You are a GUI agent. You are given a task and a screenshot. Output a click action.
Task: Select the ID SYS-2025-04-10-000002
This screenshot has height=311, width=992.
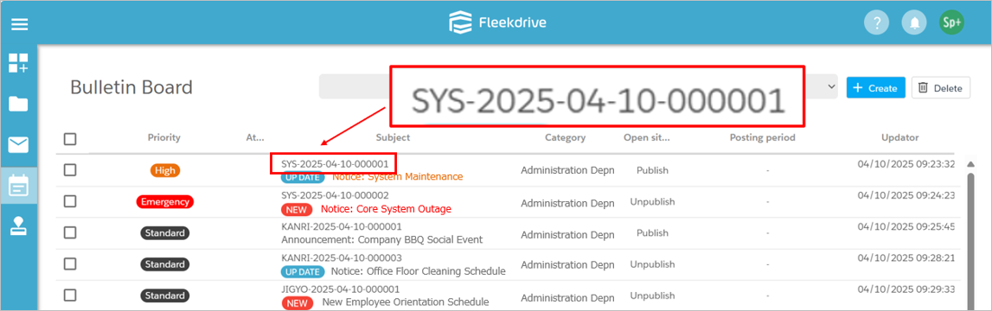pyautogui.click(x=336, y=195)
